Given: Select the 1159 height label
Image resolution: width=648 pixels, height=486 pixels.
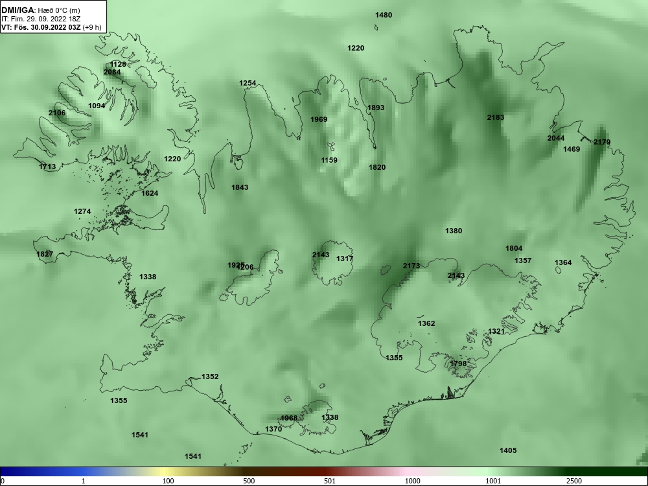Looking at the screenshot, I should [329, 160].
